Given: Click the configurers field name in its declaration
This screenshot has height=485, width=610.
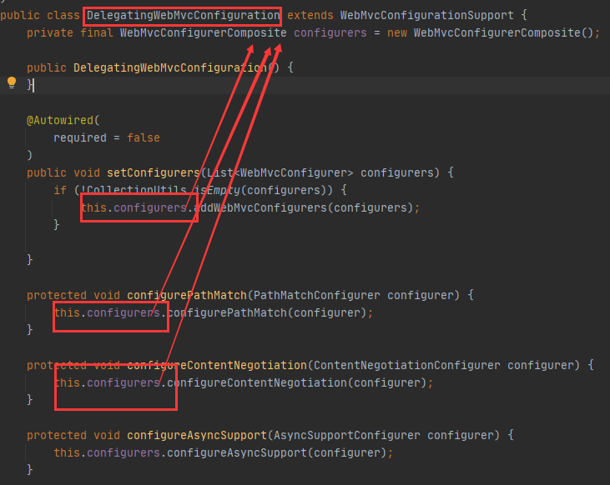Looking at the screenshot, I should pyautogui.click(x=330, y=33).
